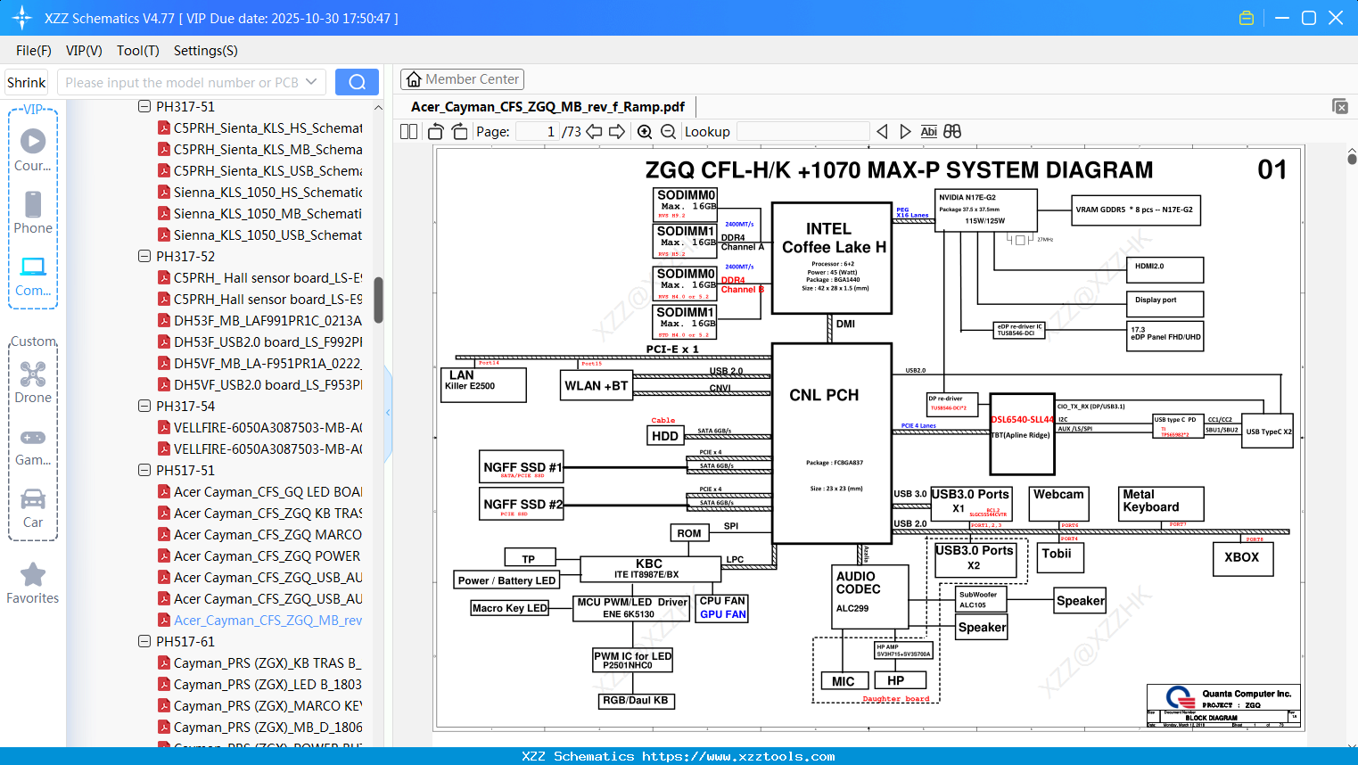Open Sienna_KLS_1050_MB_Schematic file
The width and height of the screenshot is (1358, 765).
click(x=267, y=213)
